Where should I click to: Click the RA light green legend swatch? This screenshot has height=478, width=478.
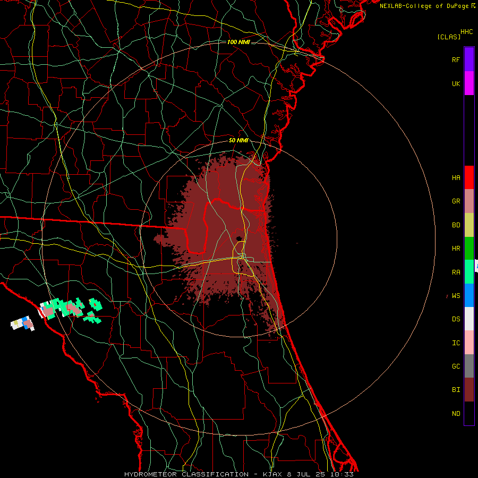click(469, 272)
